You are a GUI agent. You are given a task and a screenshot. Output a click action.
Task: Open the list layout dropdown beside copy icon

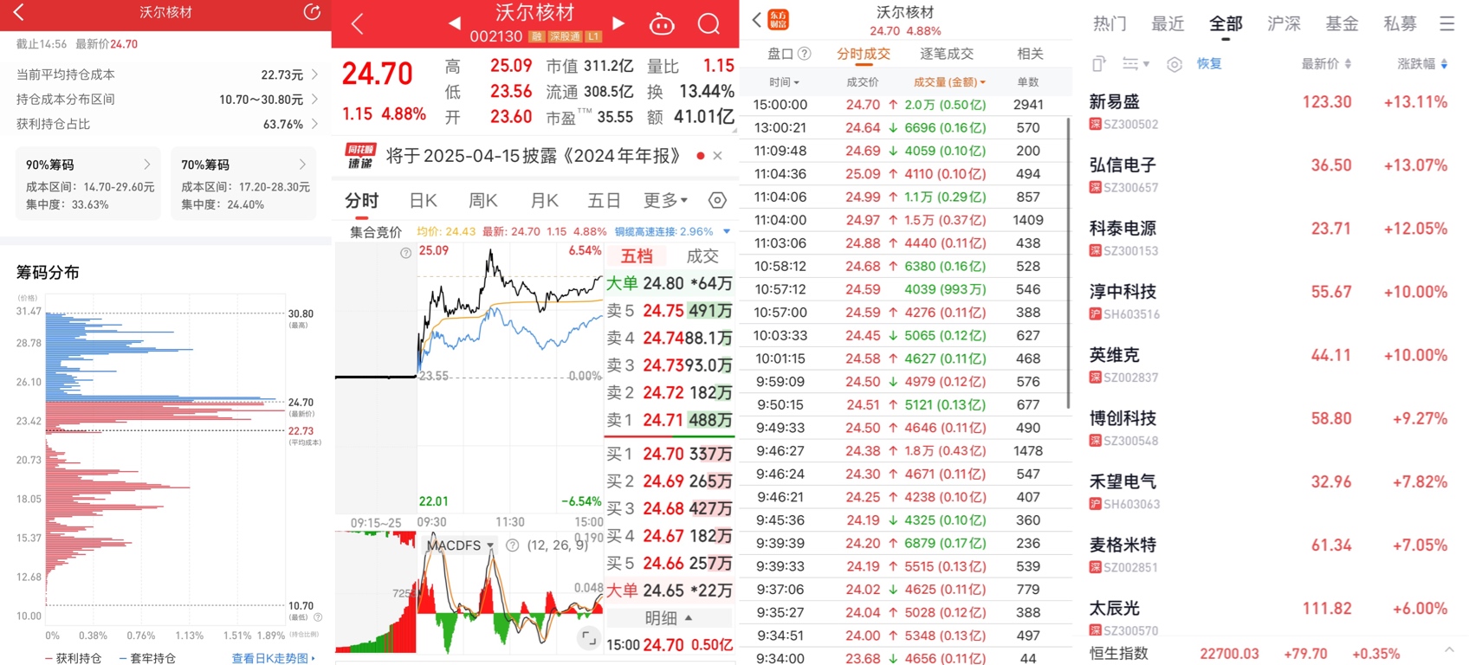coord(1136,64)
